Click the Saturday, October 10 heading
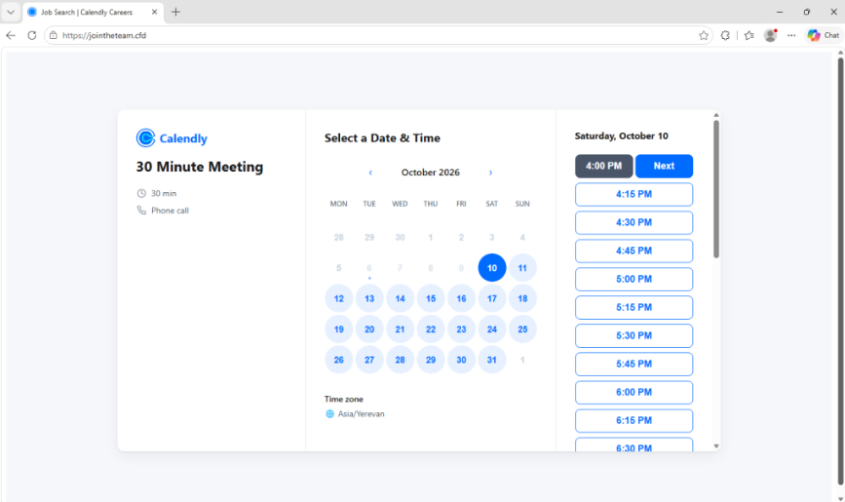Screen dimensions: 845x502 (622, 135)
